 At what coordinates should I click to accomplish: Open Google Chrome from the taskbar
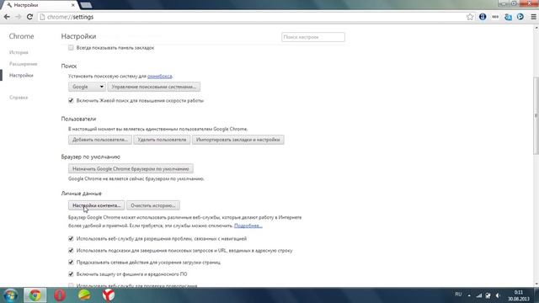click(35, 295)
